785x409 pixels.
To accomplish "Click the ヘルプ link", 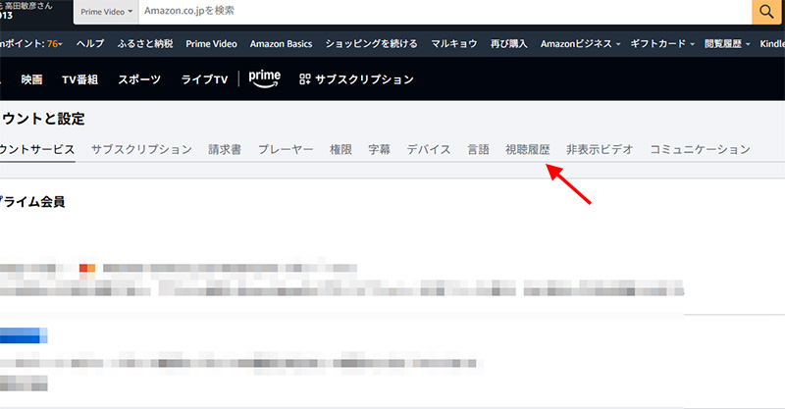I will (90, 44).
